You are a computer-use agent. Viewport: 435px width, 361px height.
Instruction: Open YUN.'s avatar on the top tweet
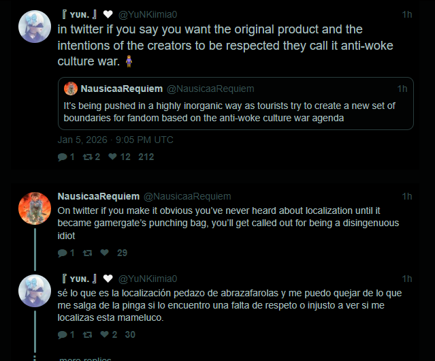coord(35,27)
